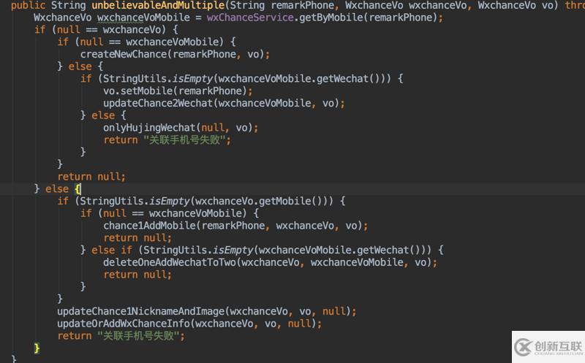
Task: Click 'return null;' below deleteOneAddWechatToTwo
Action: click(137, 275)
